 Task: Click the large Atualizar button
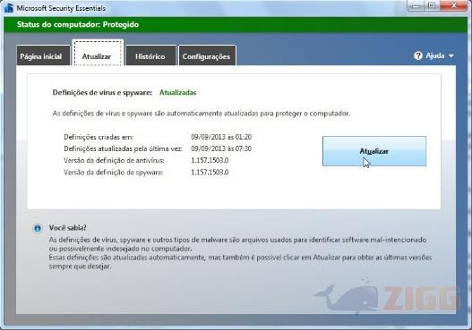point(374,151)
